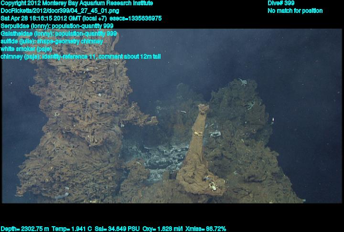
Task: Click the Xmiss= 86.72% readout
Action: coord(205,229)
